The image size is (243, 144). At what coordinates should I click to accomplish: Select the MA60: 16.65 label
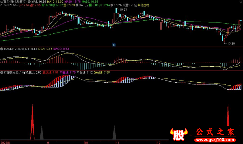click(90, 2)
